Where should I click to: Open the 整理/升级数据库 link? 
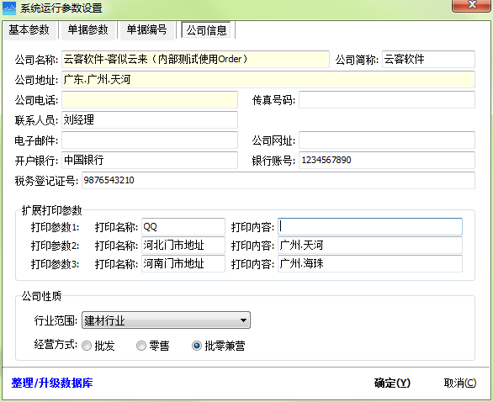pyautogui.click(x=52, y=383)
